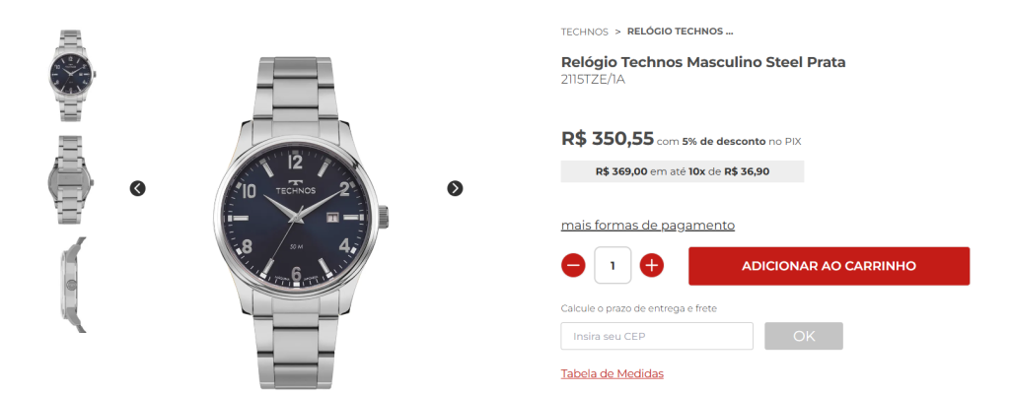This screenshot has width=1010, height=395.
Task: Select the side-profile watch thumbnail
Action: [72, 285]
